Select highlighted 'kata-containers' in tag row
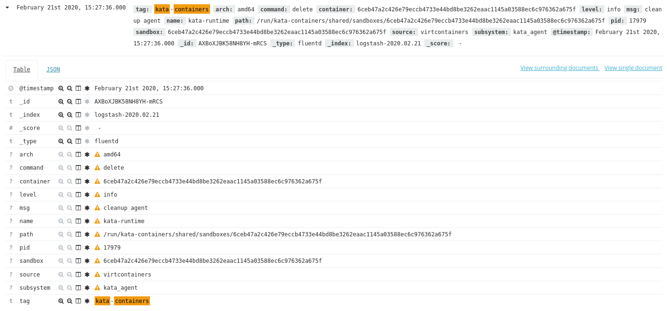The width and height of the screenshot is (667, 311). point(122,301)
